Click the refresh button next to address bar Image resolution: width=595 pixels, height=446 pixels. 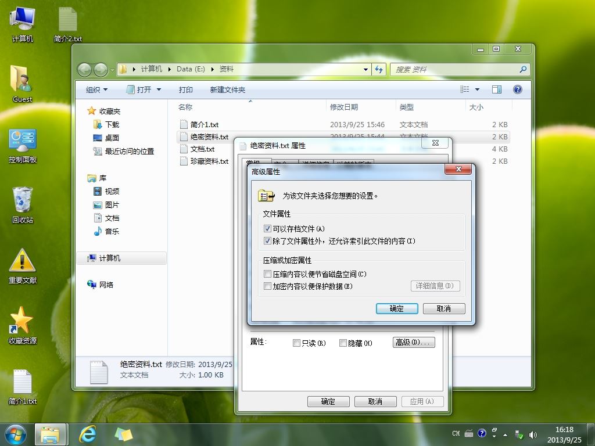379,70
